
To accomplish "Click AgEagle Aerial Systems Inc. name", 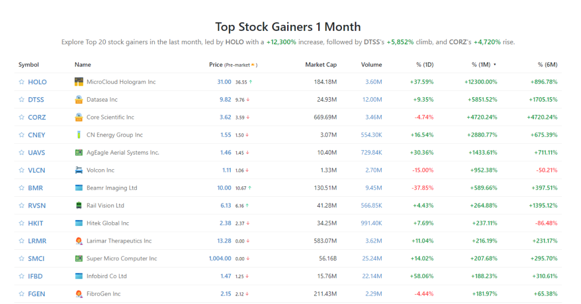I will click(123, 153).
